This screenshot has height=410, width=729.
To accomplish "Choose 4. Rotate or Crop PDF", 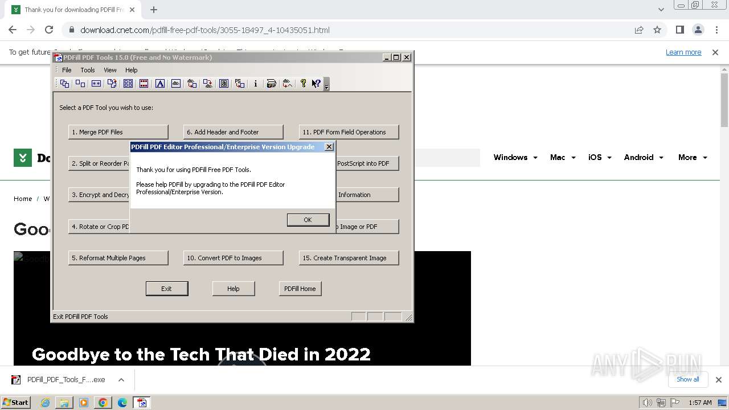I will click(x=99, y=227).
